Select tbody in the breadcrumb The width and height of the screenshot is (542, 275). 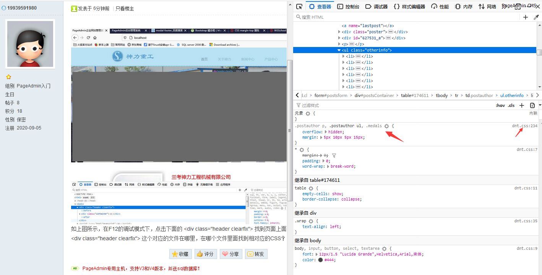coord(441,95)
